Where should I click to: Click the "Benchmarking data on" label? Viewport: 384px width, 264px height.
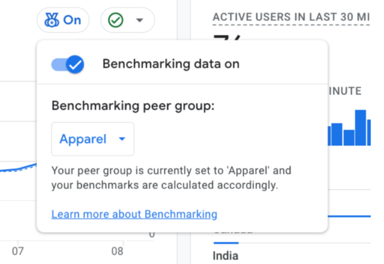point(171,64)
